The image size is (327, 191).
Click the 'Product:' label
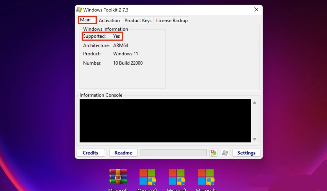click(92, 54)
